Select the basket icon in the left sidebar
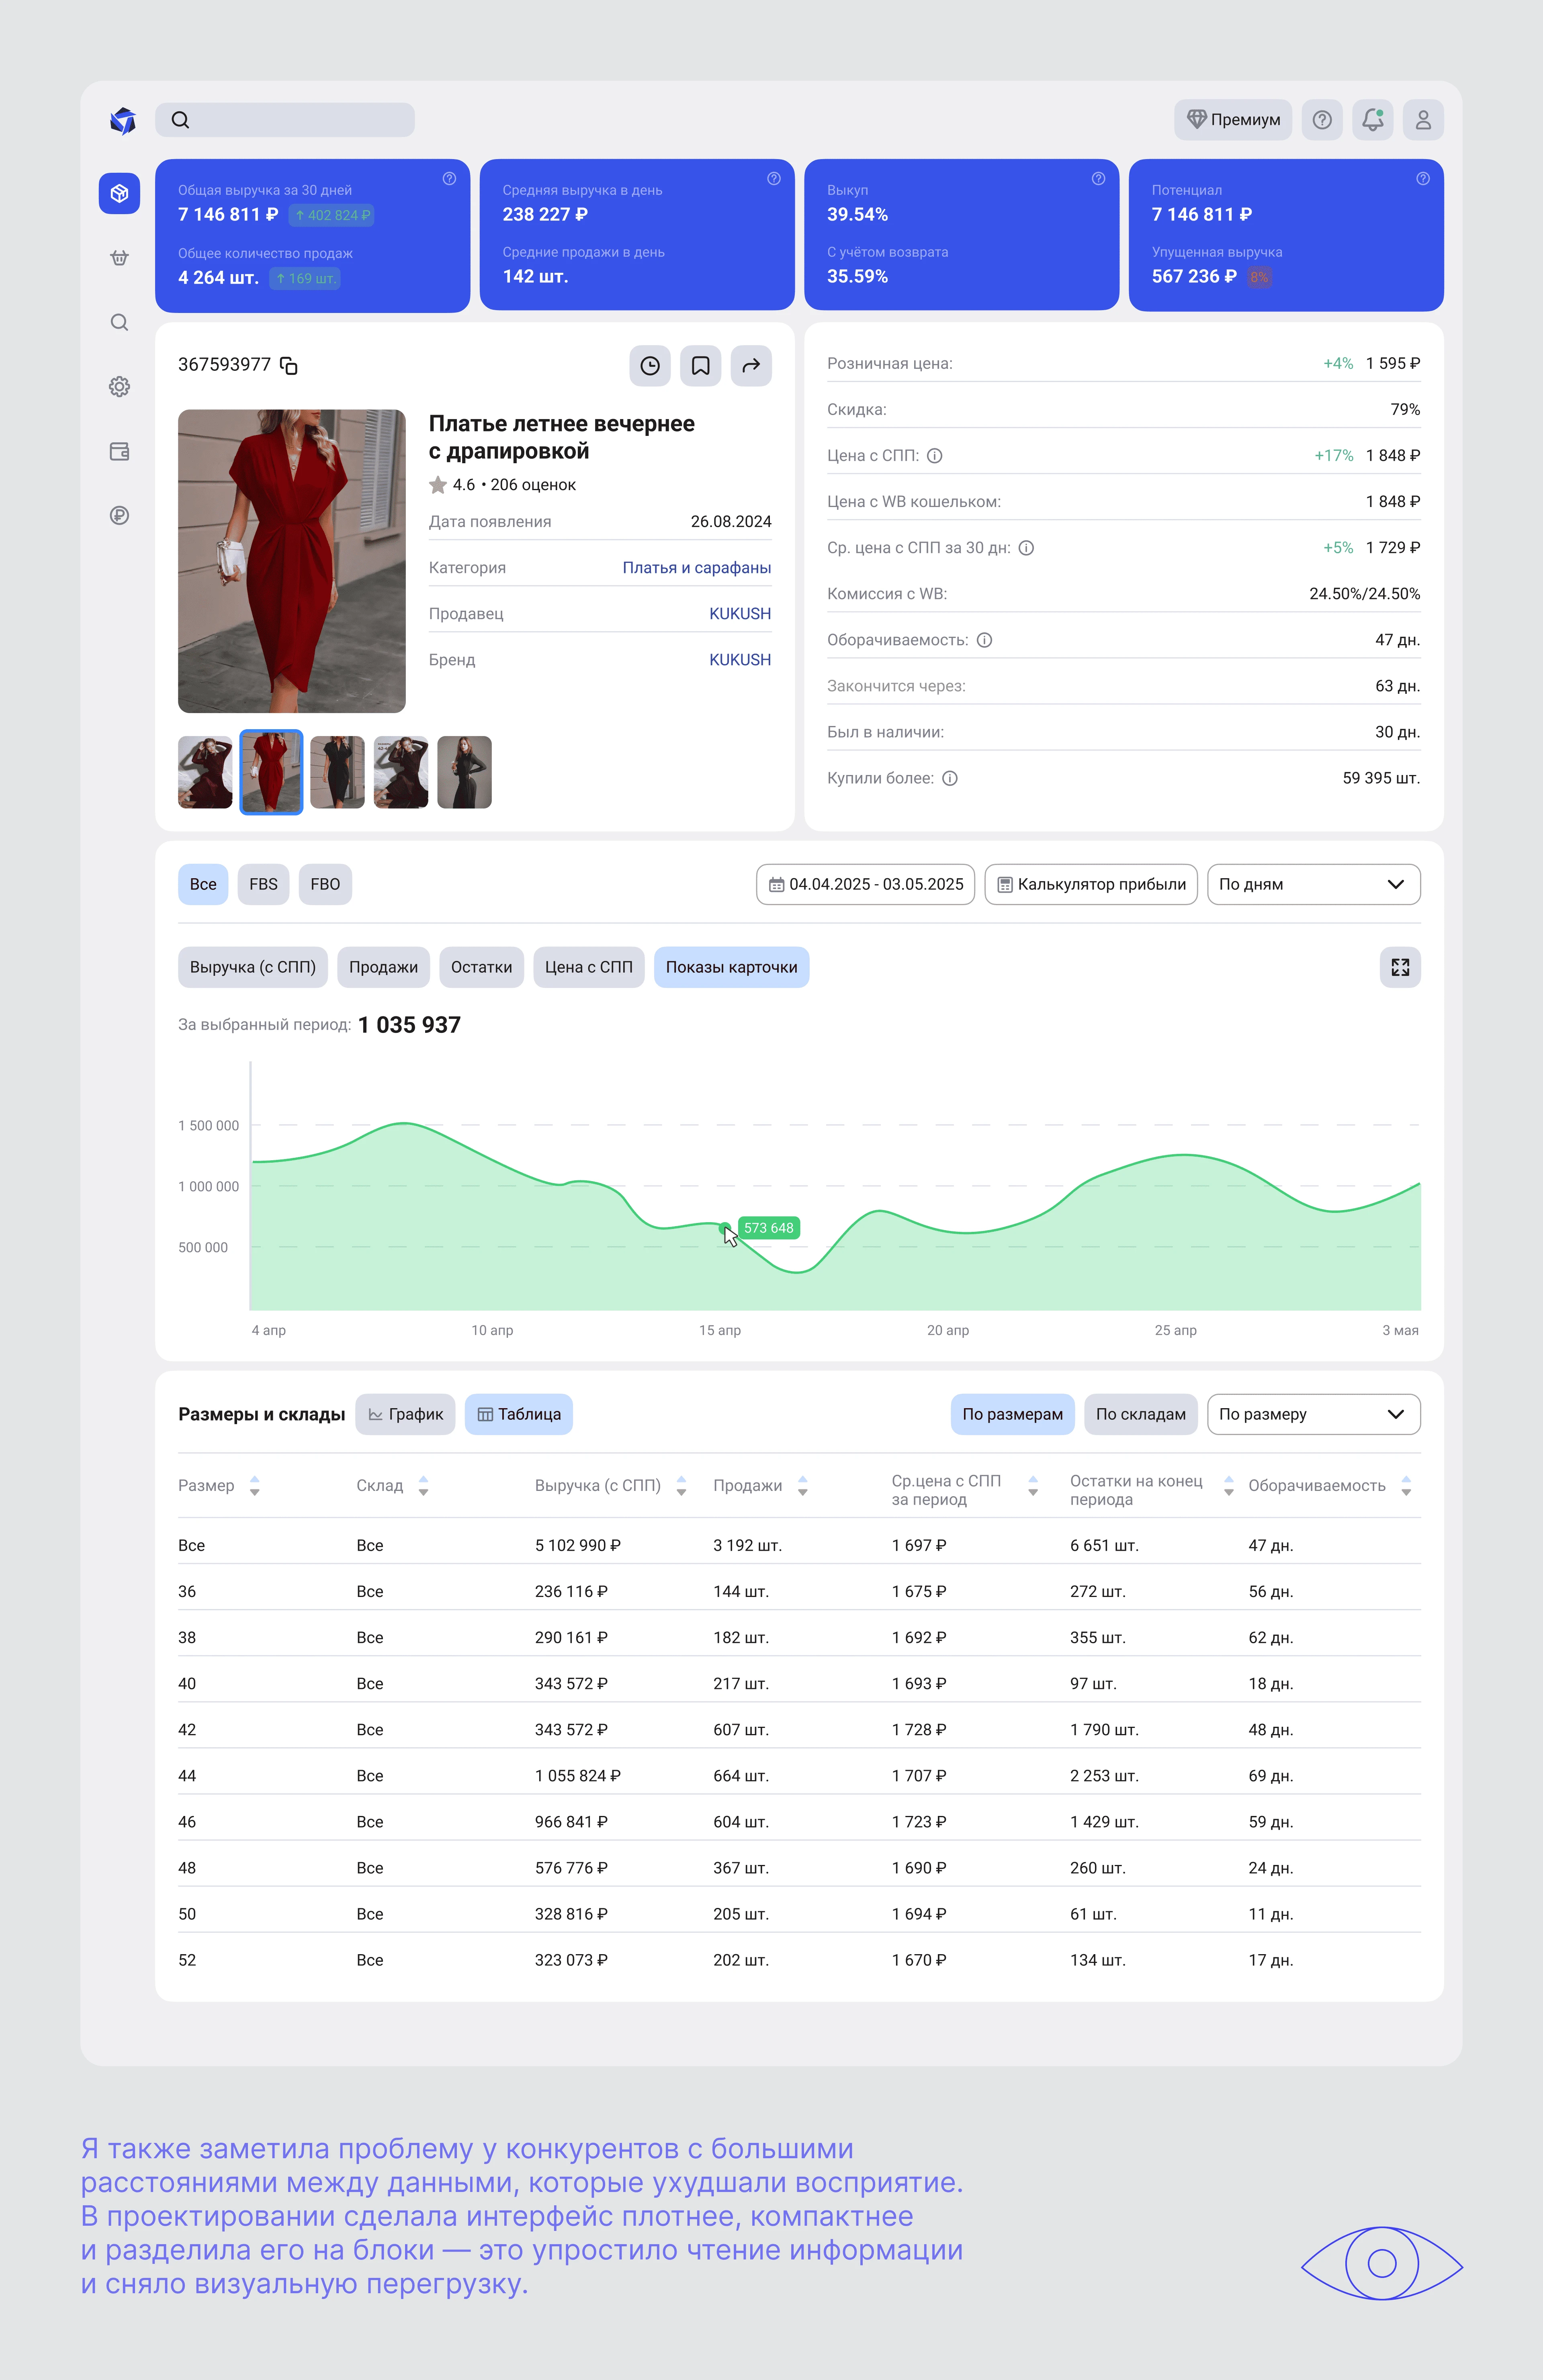1543x2380 pixels. 119,257
